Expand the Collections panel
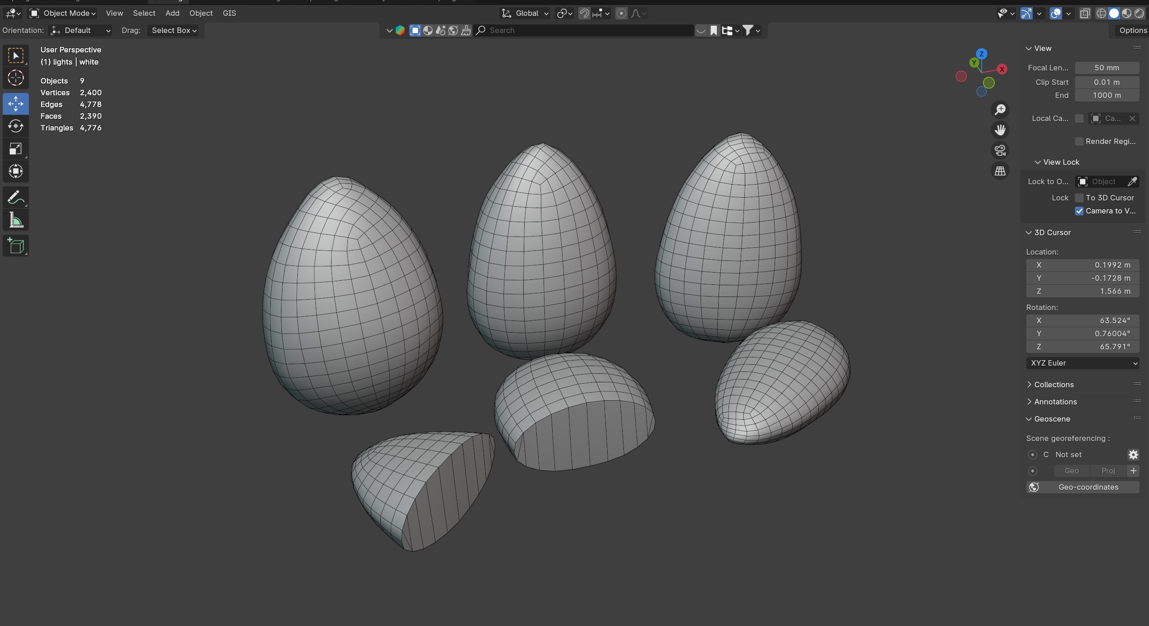 click(1053, 385)
